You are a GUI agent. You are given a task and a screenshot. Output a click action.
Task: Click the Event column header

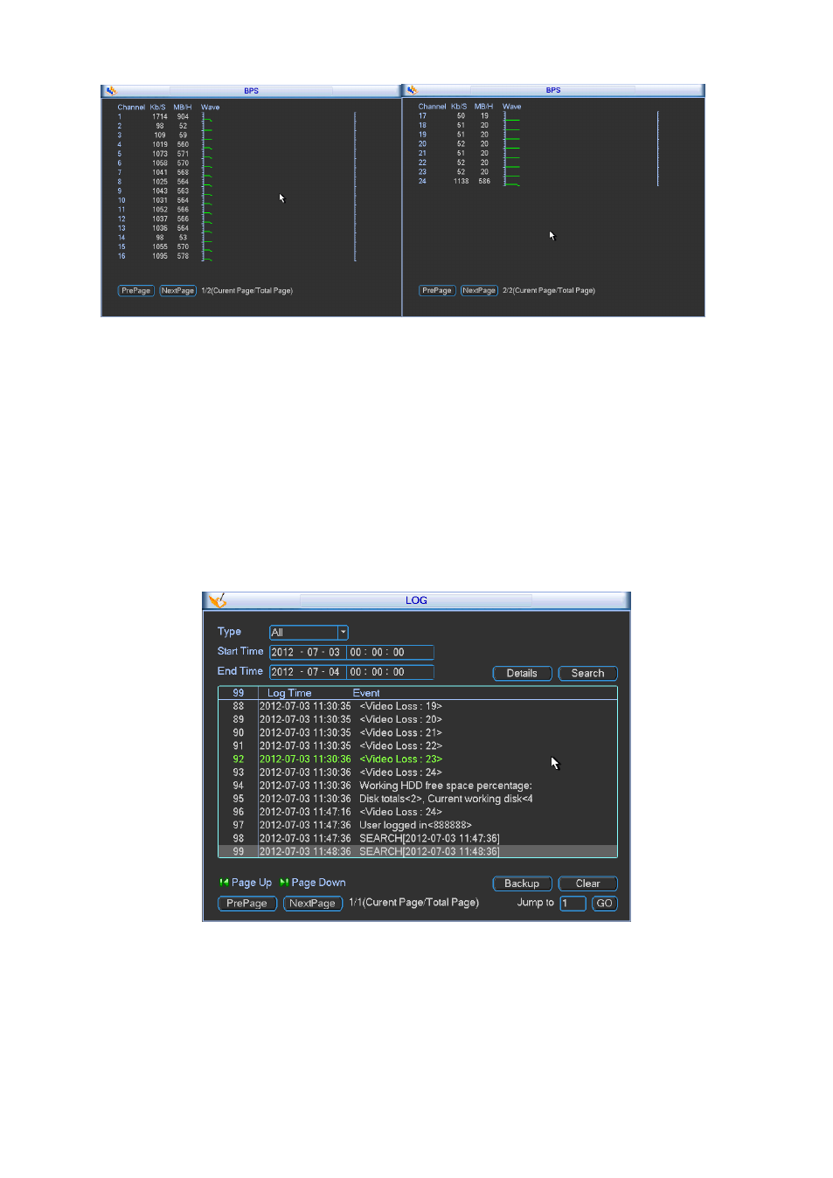(366, 693)
